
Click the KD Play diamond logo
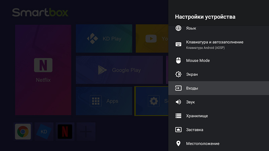point(92,39)
